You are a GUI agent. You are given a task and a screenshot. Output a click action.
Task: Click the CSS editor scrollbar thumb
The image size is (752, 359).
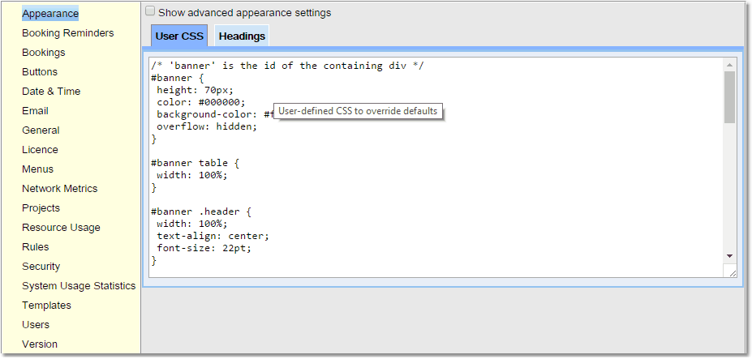729,96
